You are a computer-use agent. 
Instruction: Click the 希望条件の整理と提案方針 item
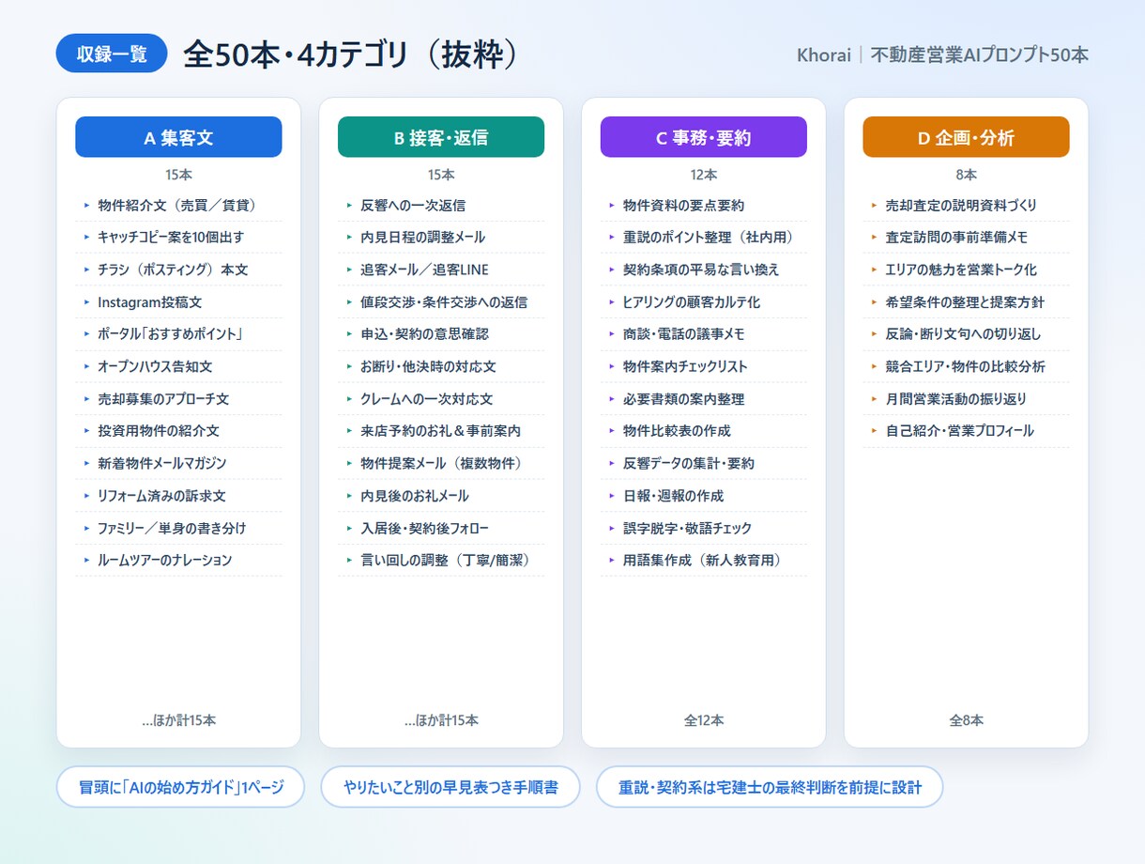tap(967, 301)
